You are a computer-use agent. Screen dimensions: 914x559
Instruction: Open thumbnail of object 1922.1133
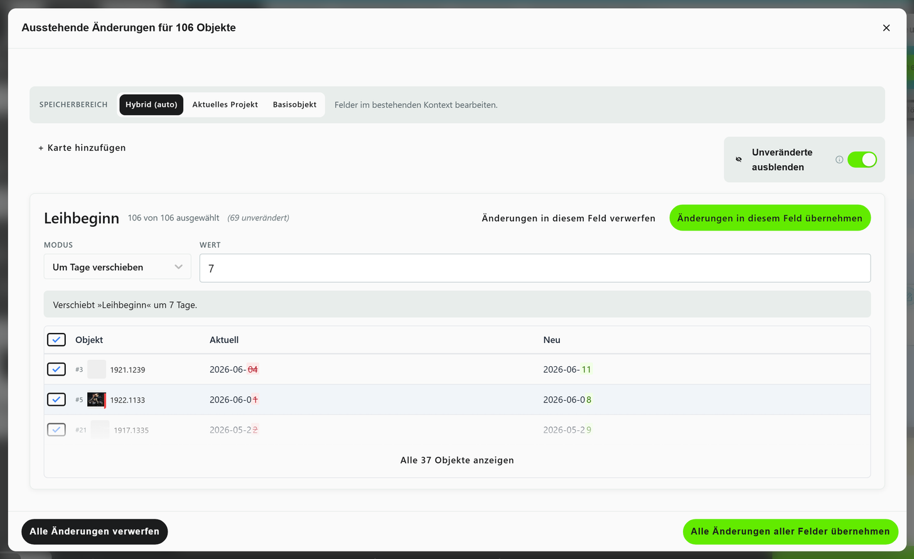pyautogui.click(x=96, y=399)
